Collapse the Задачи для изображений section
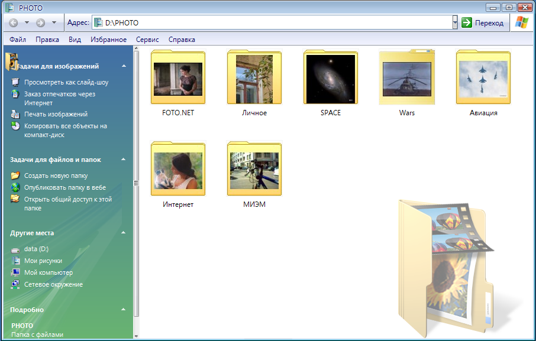 click(124, 66)
